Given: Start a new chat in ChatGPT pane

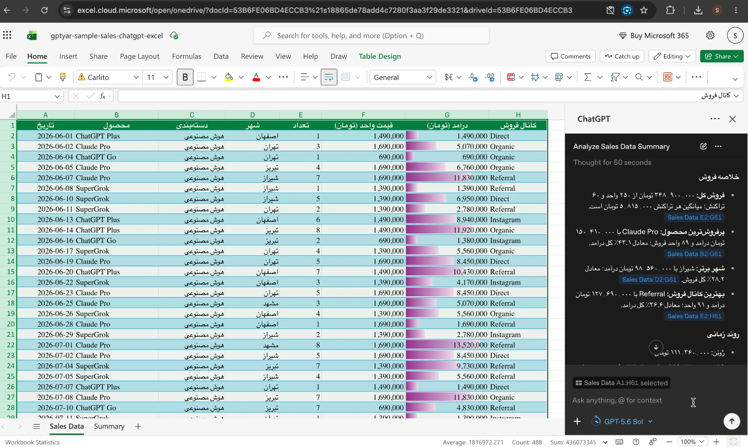Looking at the screenshot, I should (x=703, y=146).
